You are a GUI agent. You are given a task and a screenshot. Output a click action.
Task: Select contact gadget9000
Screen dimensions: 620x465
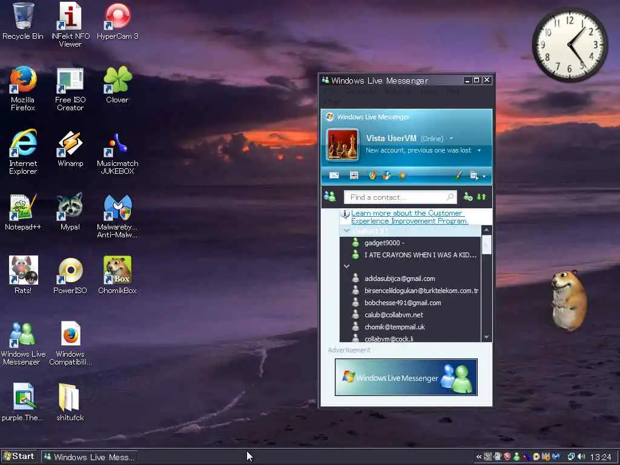point(410,243)
